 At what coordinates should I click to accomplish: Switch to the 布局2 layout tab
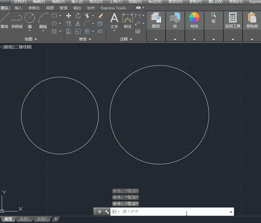pos(42,219)
